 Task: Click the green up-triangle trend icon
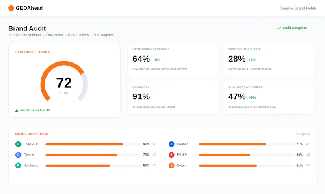click(x=17, y=110)
